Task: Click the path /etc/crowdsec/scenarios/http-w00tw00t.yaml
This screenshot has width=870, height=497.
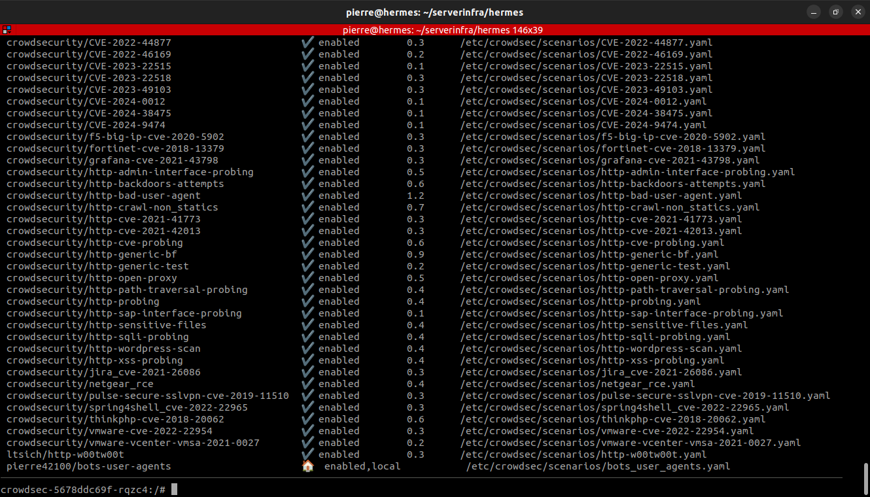Action: (583, 454)
